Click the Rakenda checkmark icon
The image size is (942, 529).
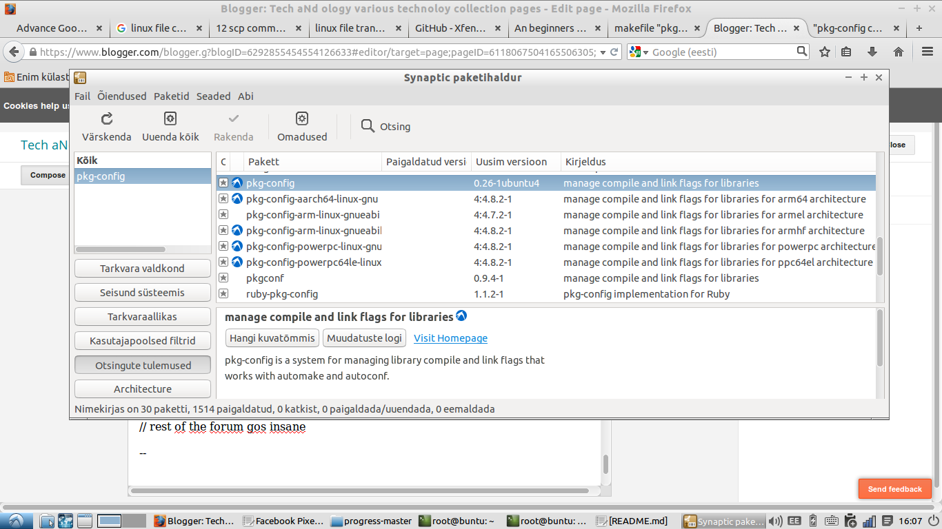[234, 118]
